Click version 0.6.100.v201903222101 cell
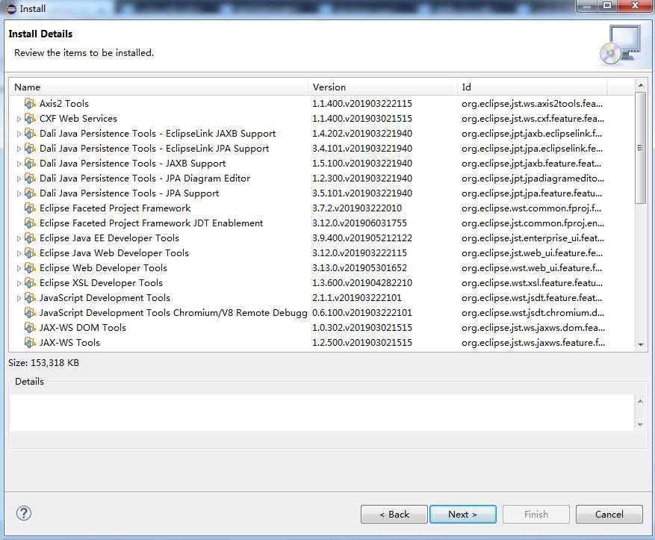The height and width of the screenshot is (540, 655). point(362,313)
